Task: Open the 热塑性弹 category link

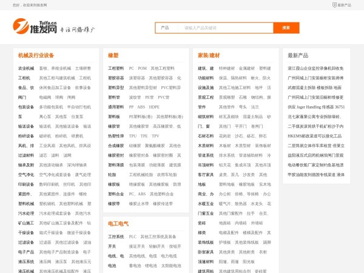Action: tap(116, 136)
